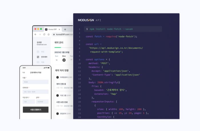Open a new browser tab with plus
Screen dimensions: 200x131
pos(65,29)
